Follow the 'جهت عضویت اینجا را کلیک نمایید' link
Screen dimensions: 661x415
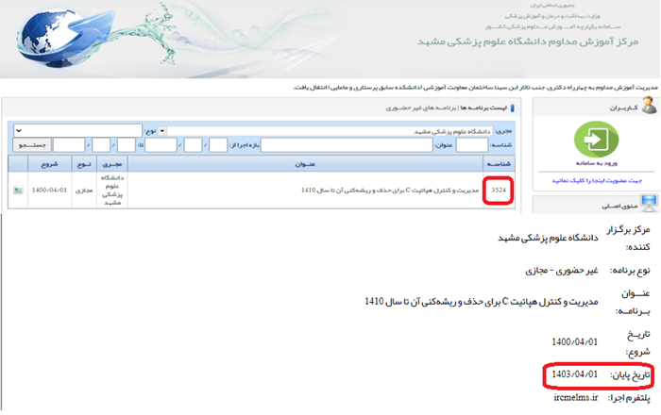(x=597, y=180)
